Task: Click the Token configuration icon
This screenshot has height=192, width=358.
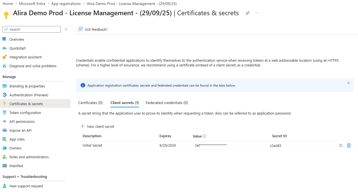Action: coord(4,113)
